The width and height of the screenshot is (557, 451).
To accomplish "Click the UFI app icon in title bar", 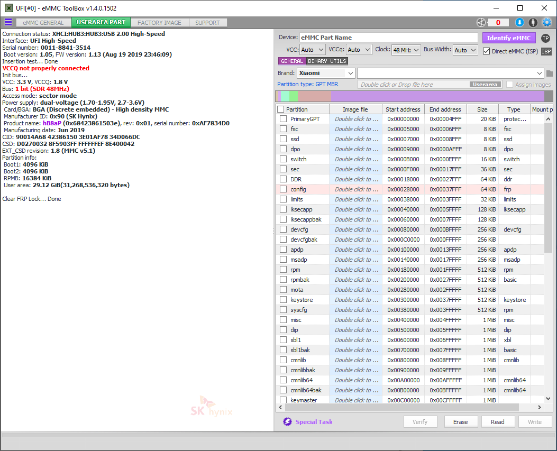I will pyautogui.click(x=9, y=8).
